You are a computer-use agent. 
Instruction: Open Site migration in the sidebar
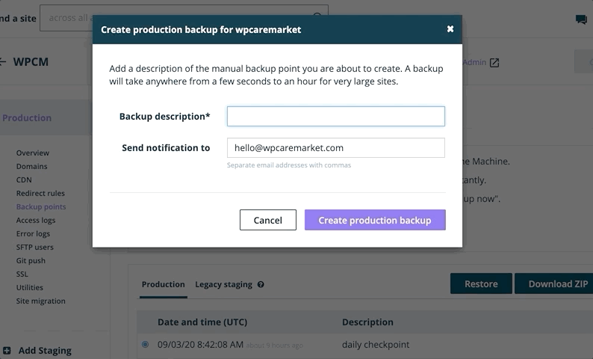[x=40, y=301]
